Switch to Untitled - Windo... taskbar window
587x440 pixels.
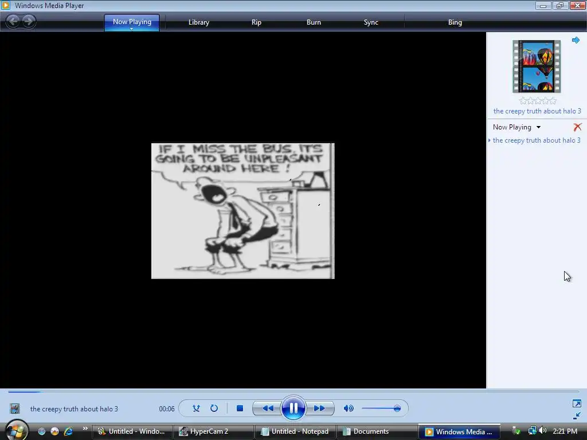click(x=132, y=431)
